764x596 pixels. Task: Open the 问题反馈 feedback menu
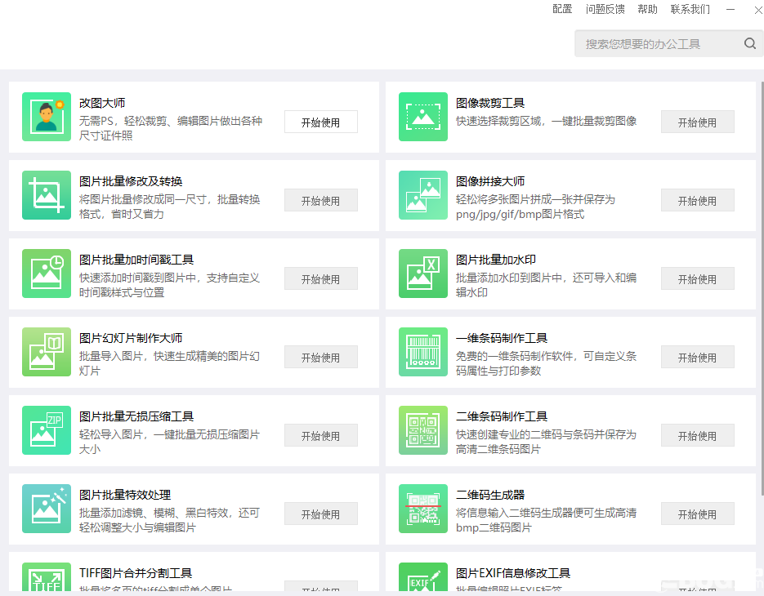(605, 9)
